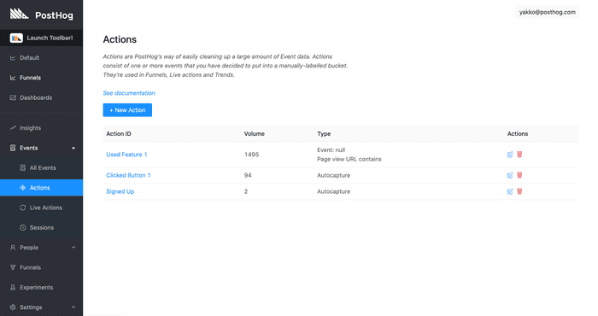The height and width of the screenshot is (316, 598).
Task: Edit the Signed Up action
Action: tap(510, 191)
